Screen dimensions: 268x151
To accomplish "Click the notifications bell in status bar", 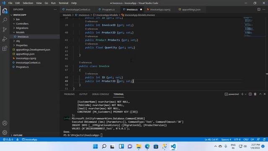I will point(264,140).
